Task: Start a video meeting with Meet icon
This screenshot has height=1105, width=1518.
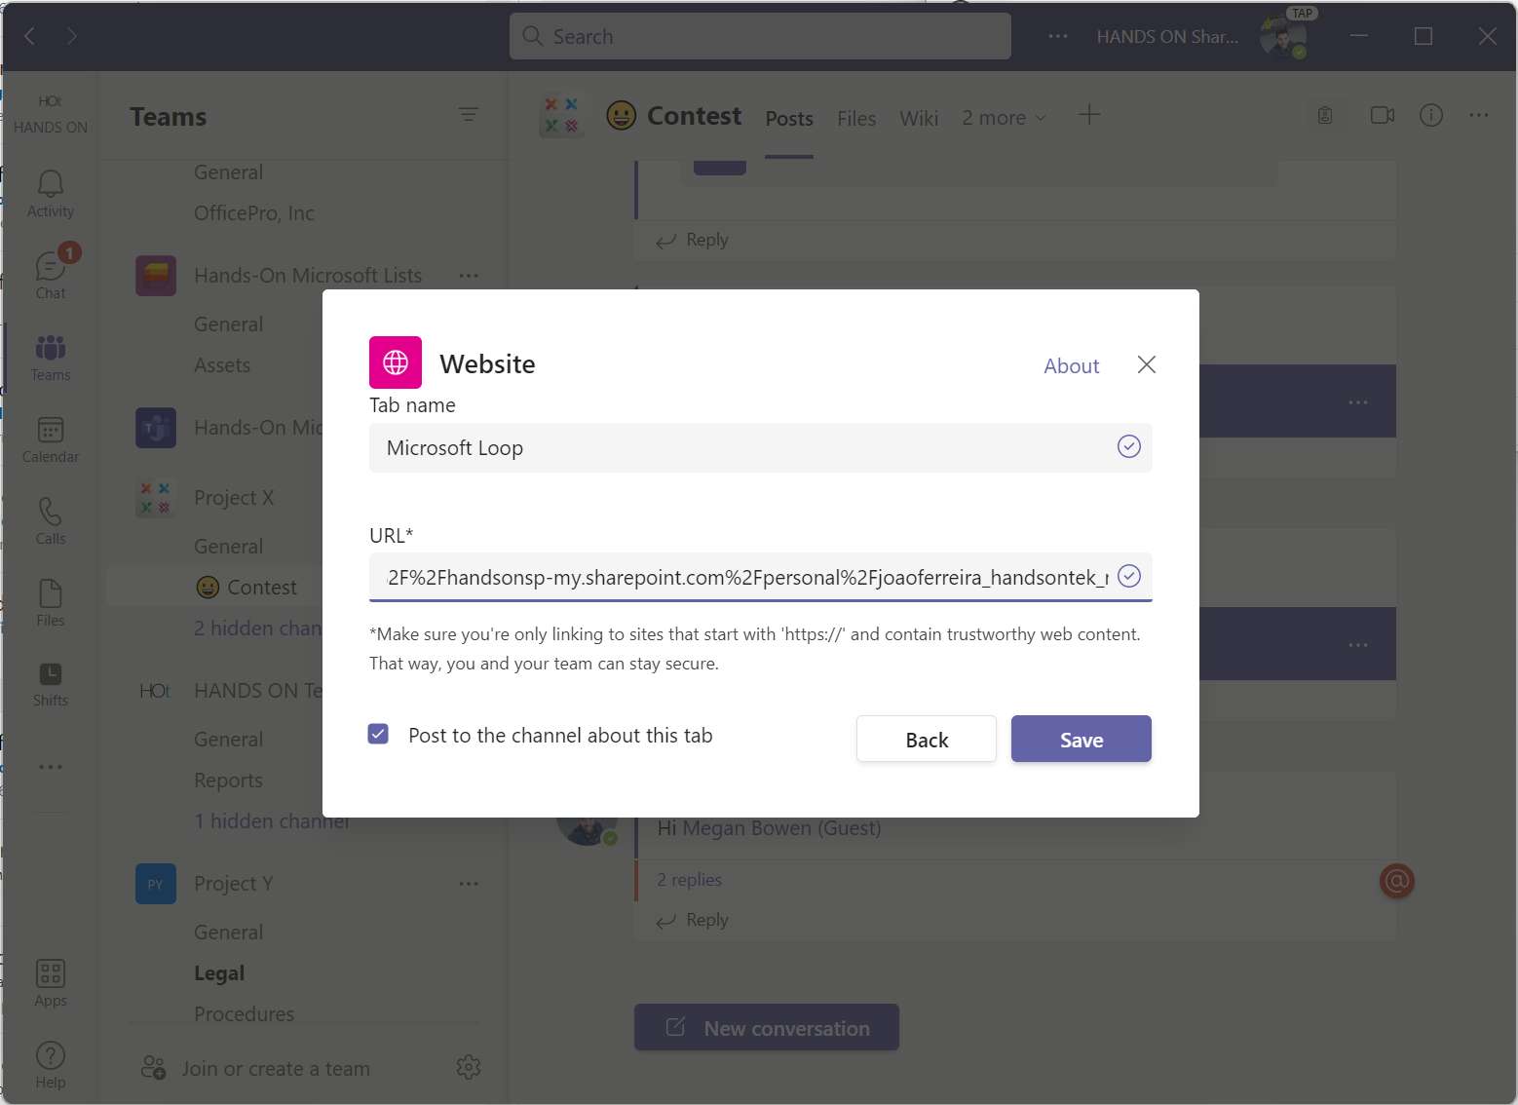Action: [x=1382, y=116]
